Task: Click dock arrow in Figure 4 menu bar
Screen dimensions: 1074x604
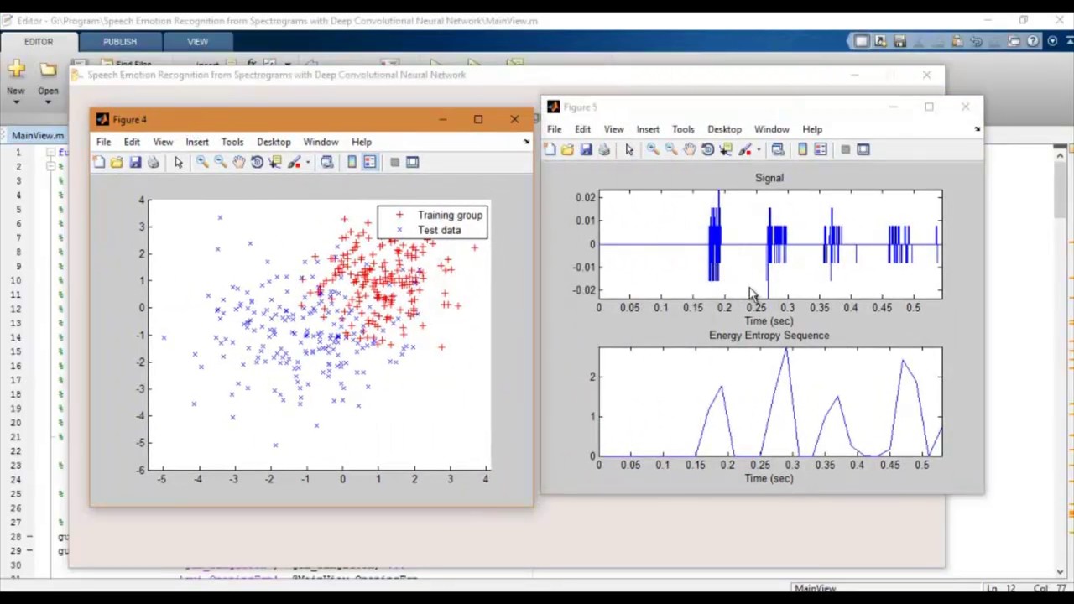Action: pyautogui.click(x=526, y=142)
